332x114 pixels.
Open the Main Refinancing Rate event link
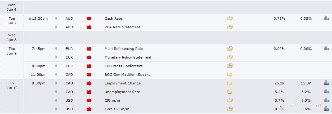124,49
